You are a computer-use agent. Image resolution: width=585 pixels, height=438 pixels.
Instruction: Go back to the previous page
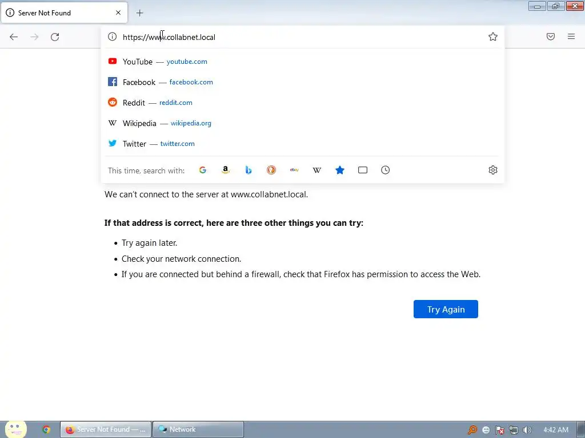(x=14, y=37)
